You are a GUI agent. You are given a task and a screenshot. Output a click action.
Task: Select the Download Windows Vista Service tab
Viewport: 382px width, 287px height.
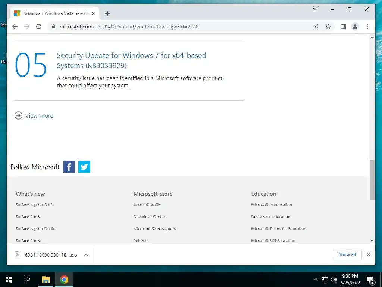(54, 13)
